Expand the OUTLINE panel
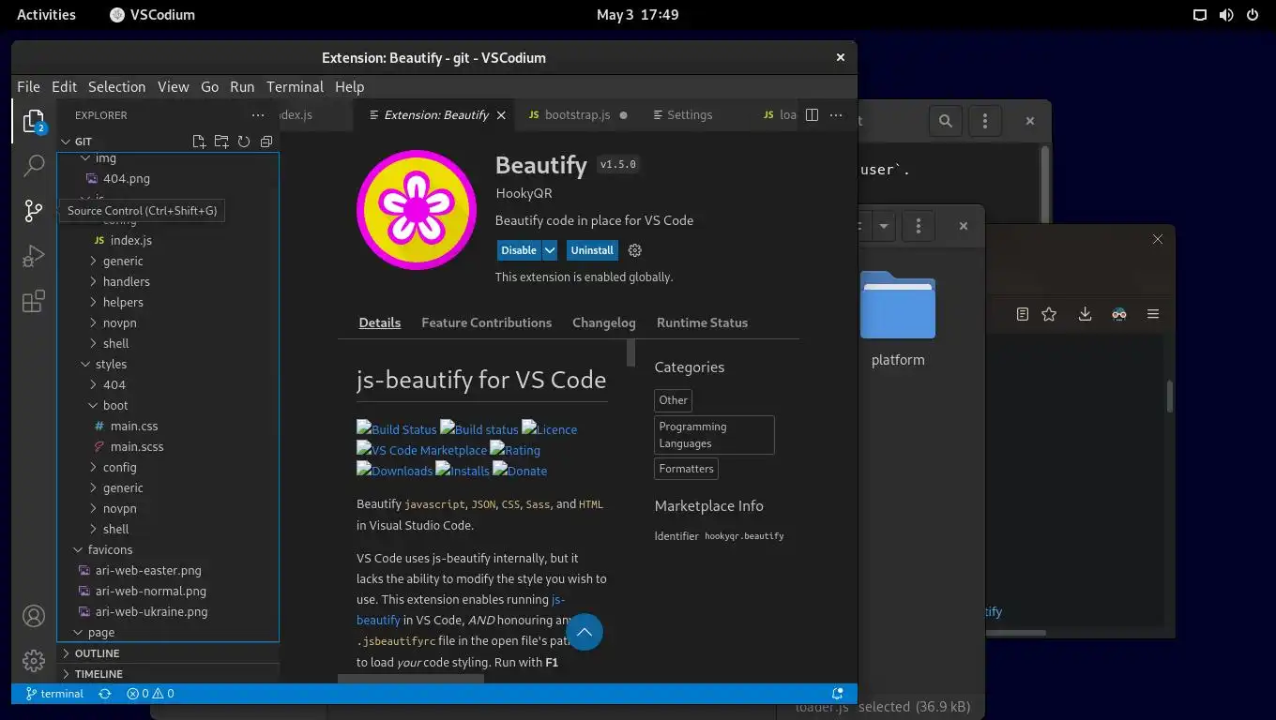The width and height of the screenshot is (1276, 720). tap(169, 653)
